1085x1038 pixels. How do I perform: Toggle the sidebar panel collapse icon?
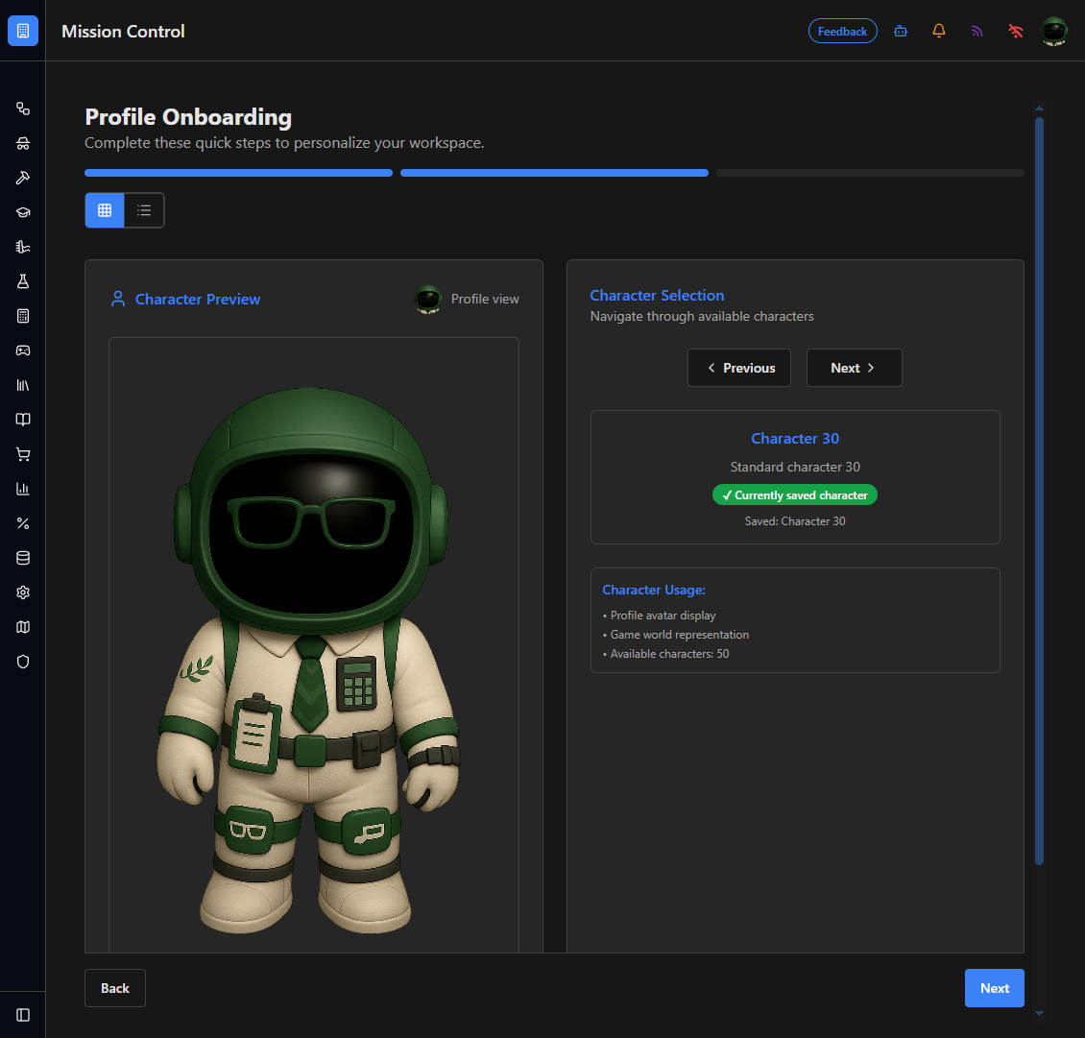(x=23, y=1015)
